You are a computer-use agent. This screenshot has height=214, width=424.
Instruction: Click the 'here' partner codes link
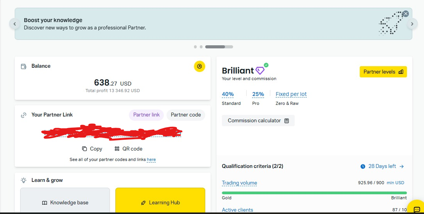(x=151, y=159)
